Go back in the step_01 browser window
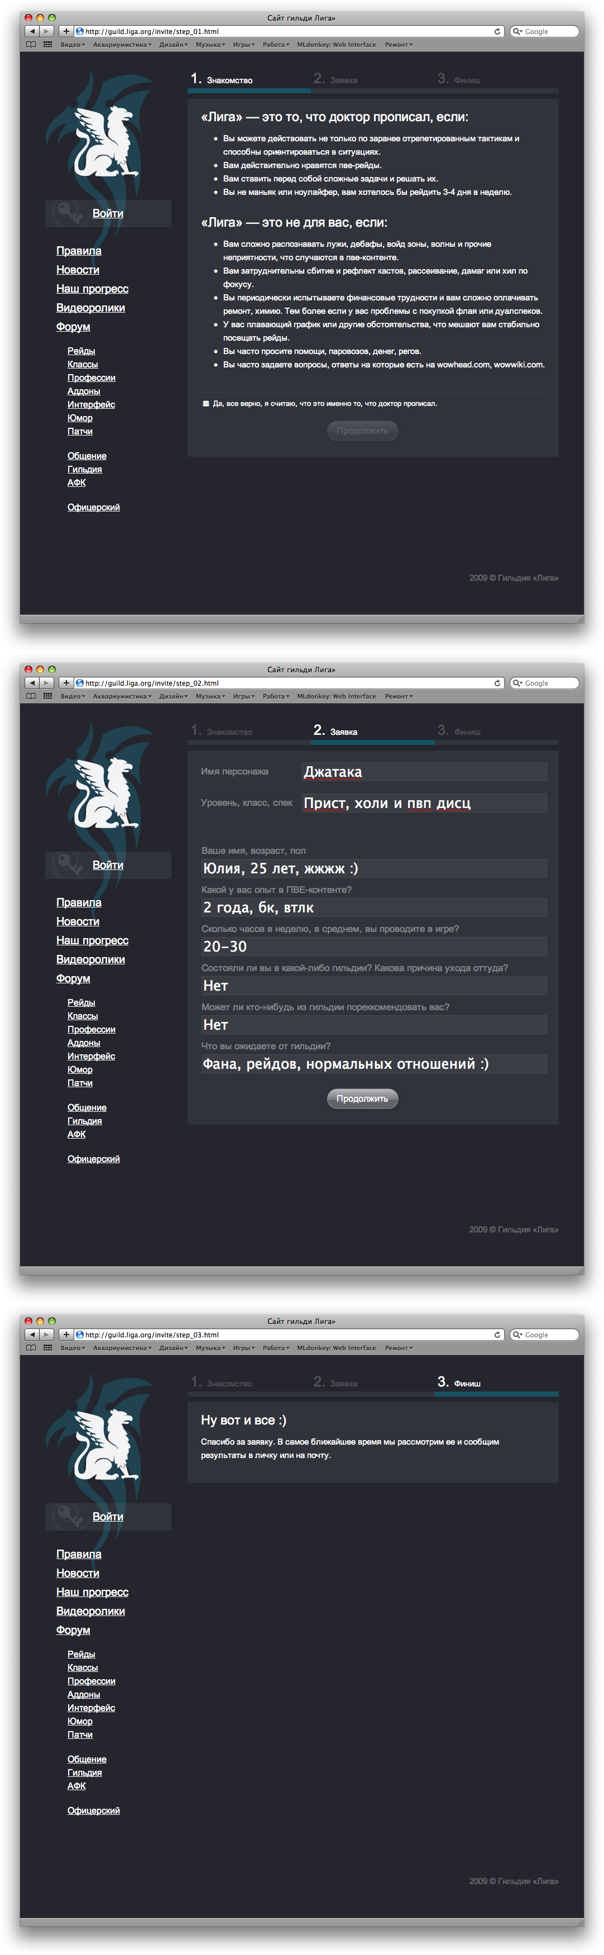 click(32, 31)
